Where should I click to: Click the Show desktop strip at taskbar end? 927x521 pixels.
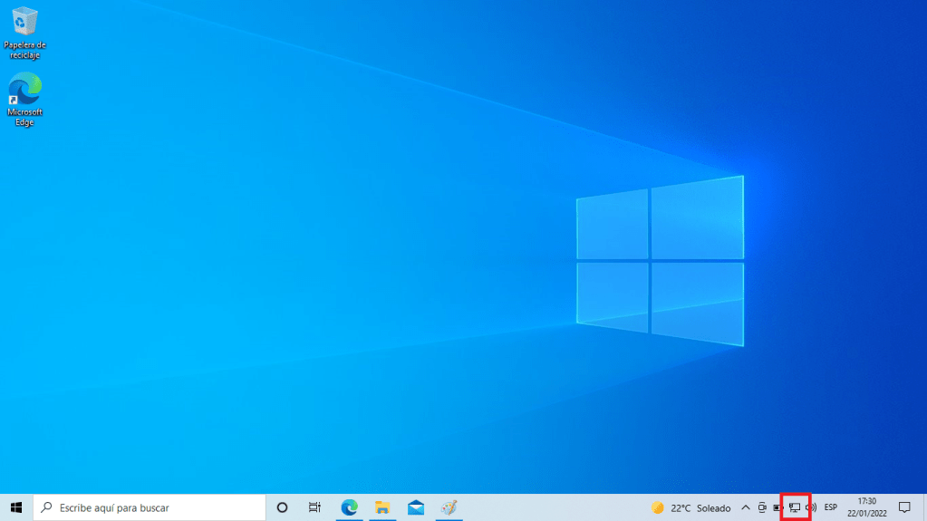(x=924, y=507)
